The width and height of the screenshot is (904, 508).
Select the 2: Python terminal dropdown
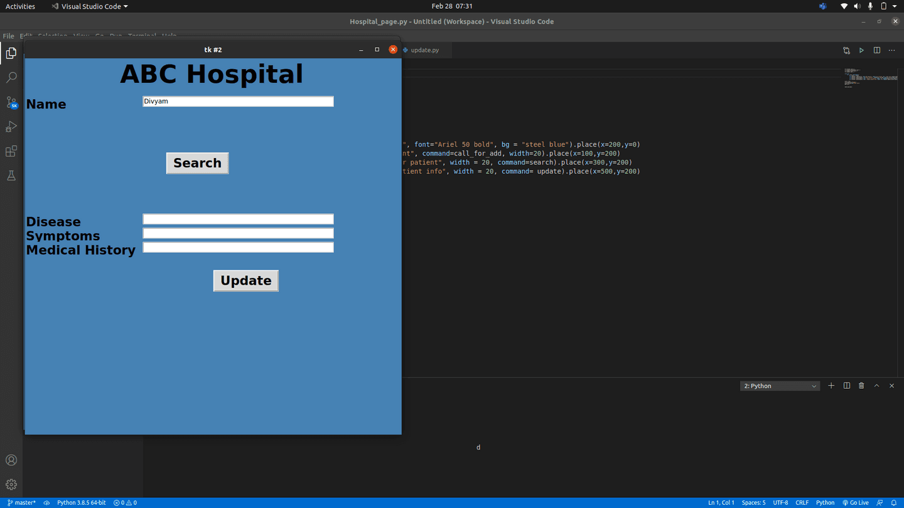(780, 386)
